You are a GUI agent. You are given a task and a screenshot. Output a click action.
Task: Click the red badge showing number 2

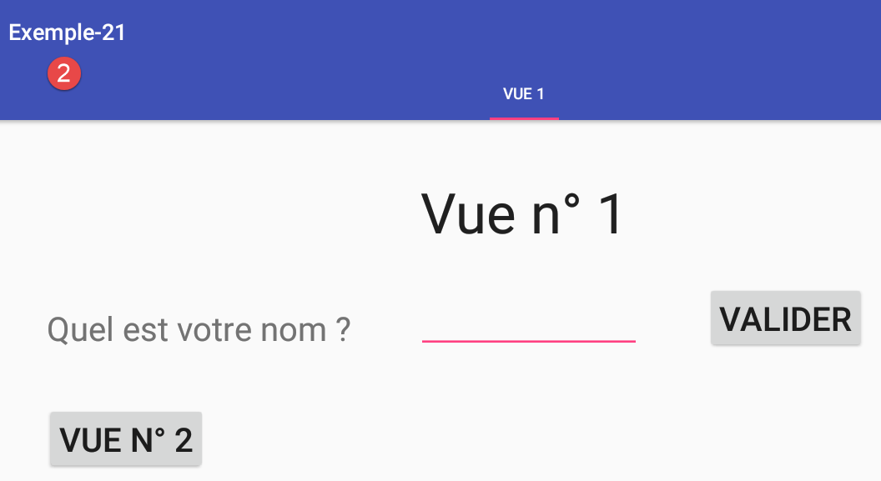tap(64, 73)
